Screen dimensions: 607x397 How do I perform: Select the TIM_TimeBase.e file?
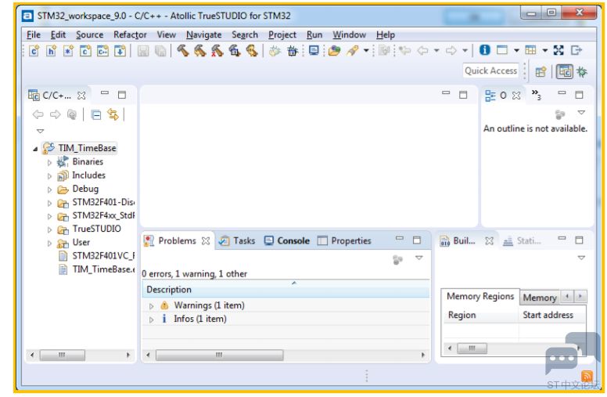96,269
